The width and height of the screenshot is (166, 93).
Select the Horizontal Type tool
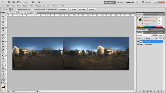click(3, 62)
